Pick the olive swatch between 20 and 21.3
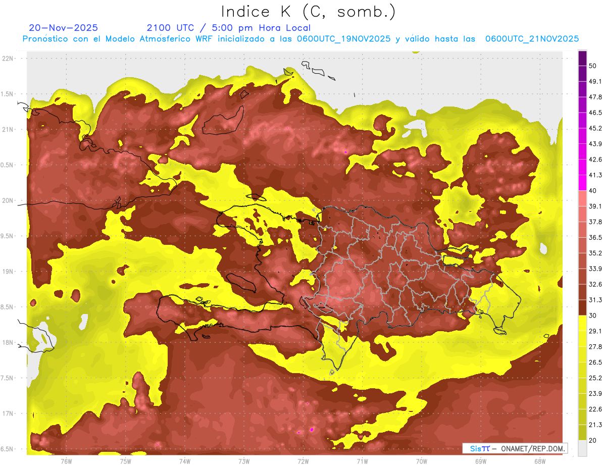606x468 pixels. pos(582,432)
